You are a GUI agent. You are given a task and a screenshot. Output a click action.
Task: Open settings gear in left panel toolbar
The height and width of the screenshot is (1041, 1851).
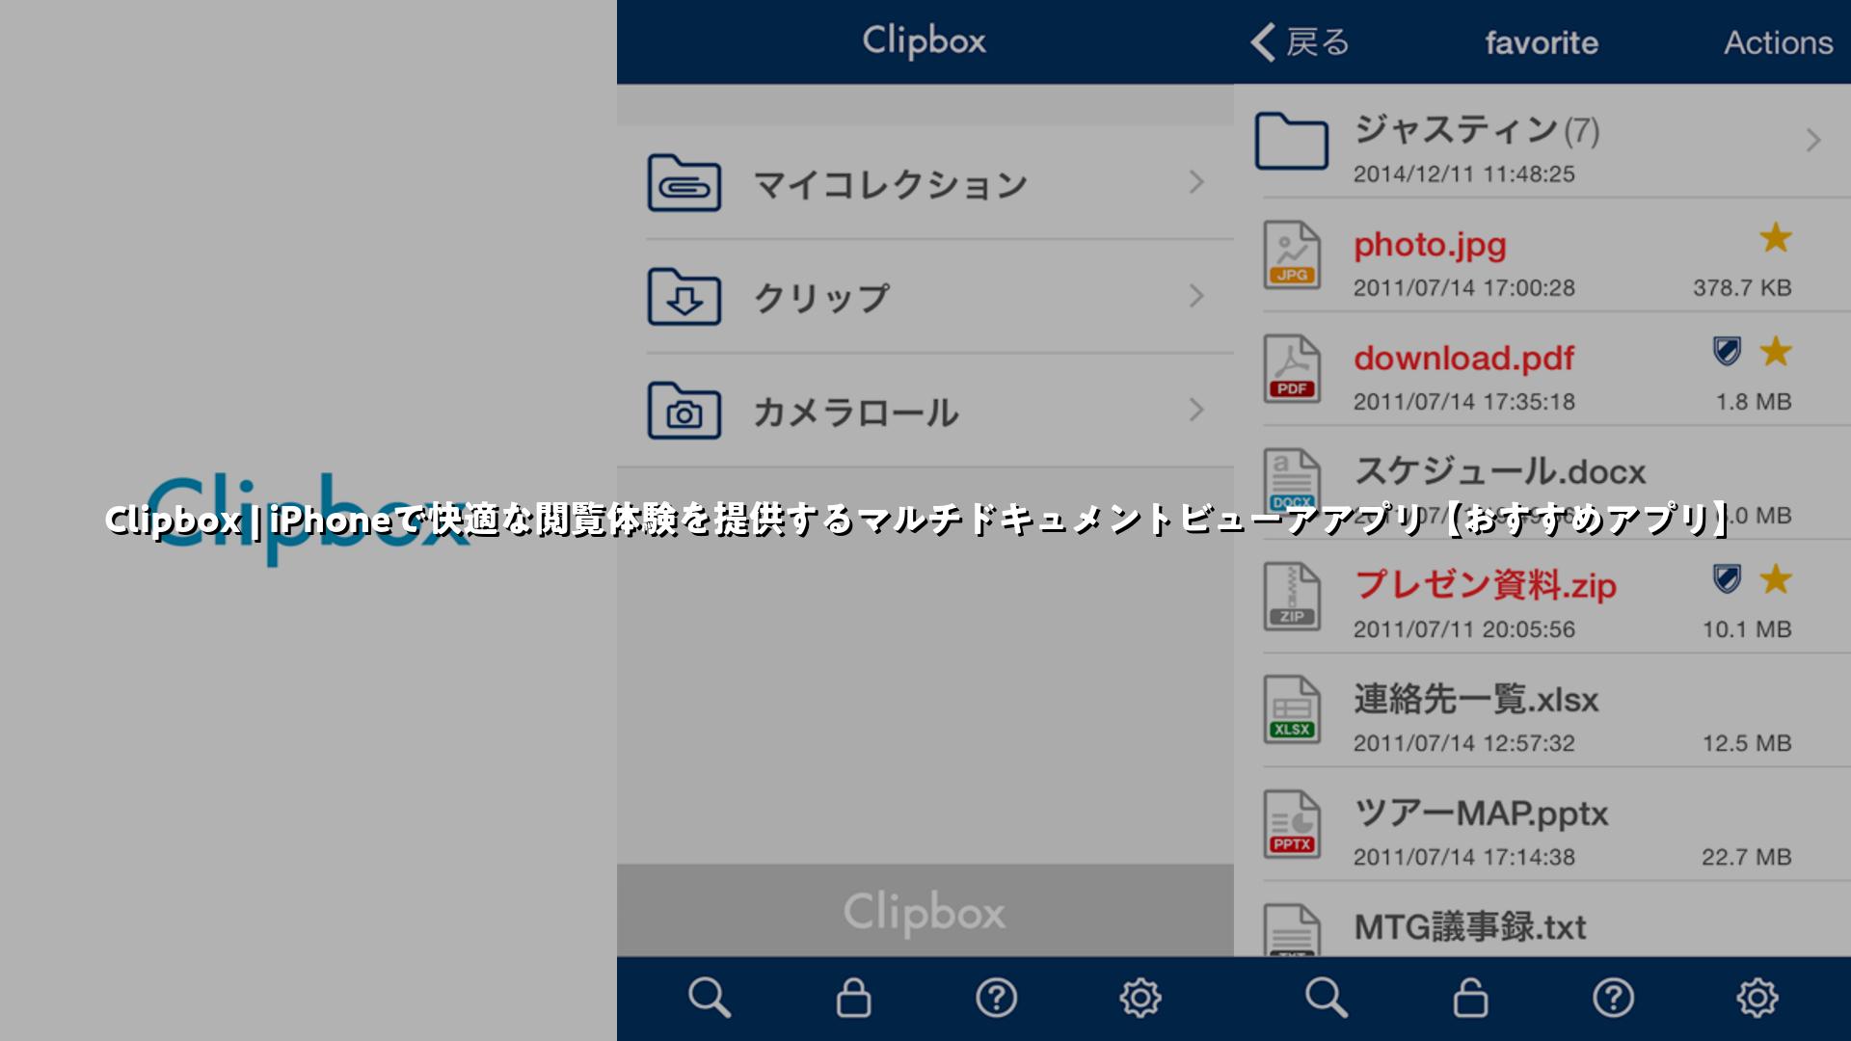1140,998
